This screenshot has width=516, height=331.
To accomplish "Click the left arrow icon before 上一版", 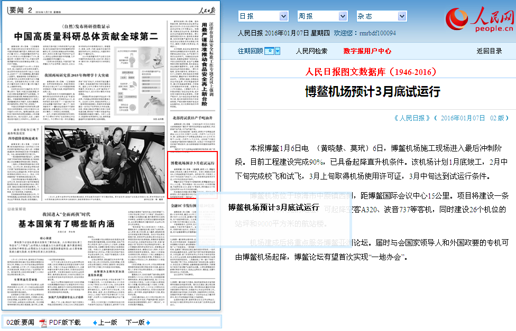I will point(95,323).
